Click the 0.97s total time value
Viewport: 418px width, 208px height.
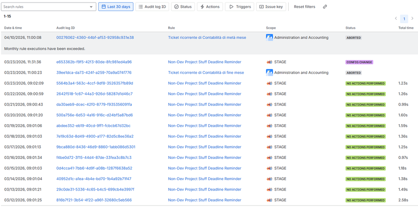(403, 158)
